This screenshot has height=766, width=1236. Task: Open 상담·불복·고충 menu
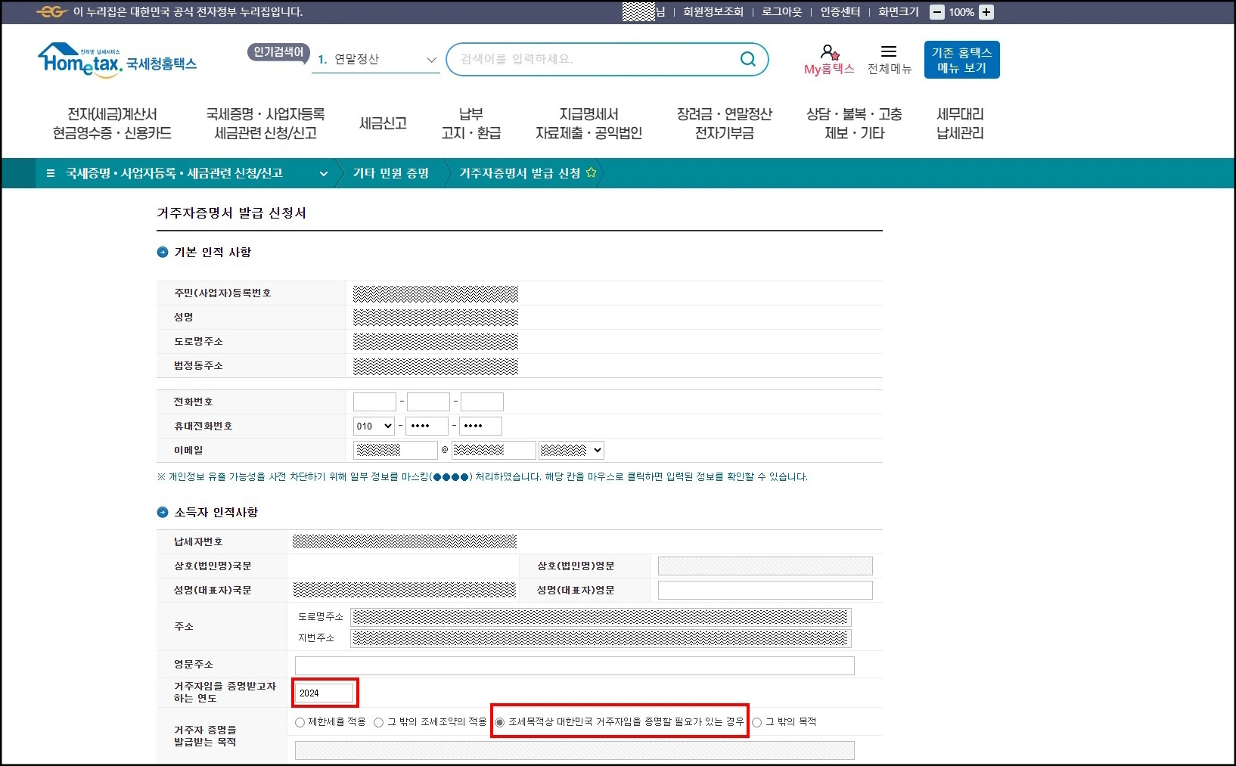point(854,123)
